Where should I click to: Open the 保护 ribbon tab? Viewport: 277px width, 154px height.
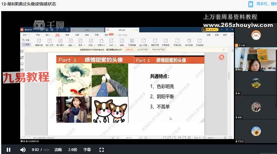(107, 35)
